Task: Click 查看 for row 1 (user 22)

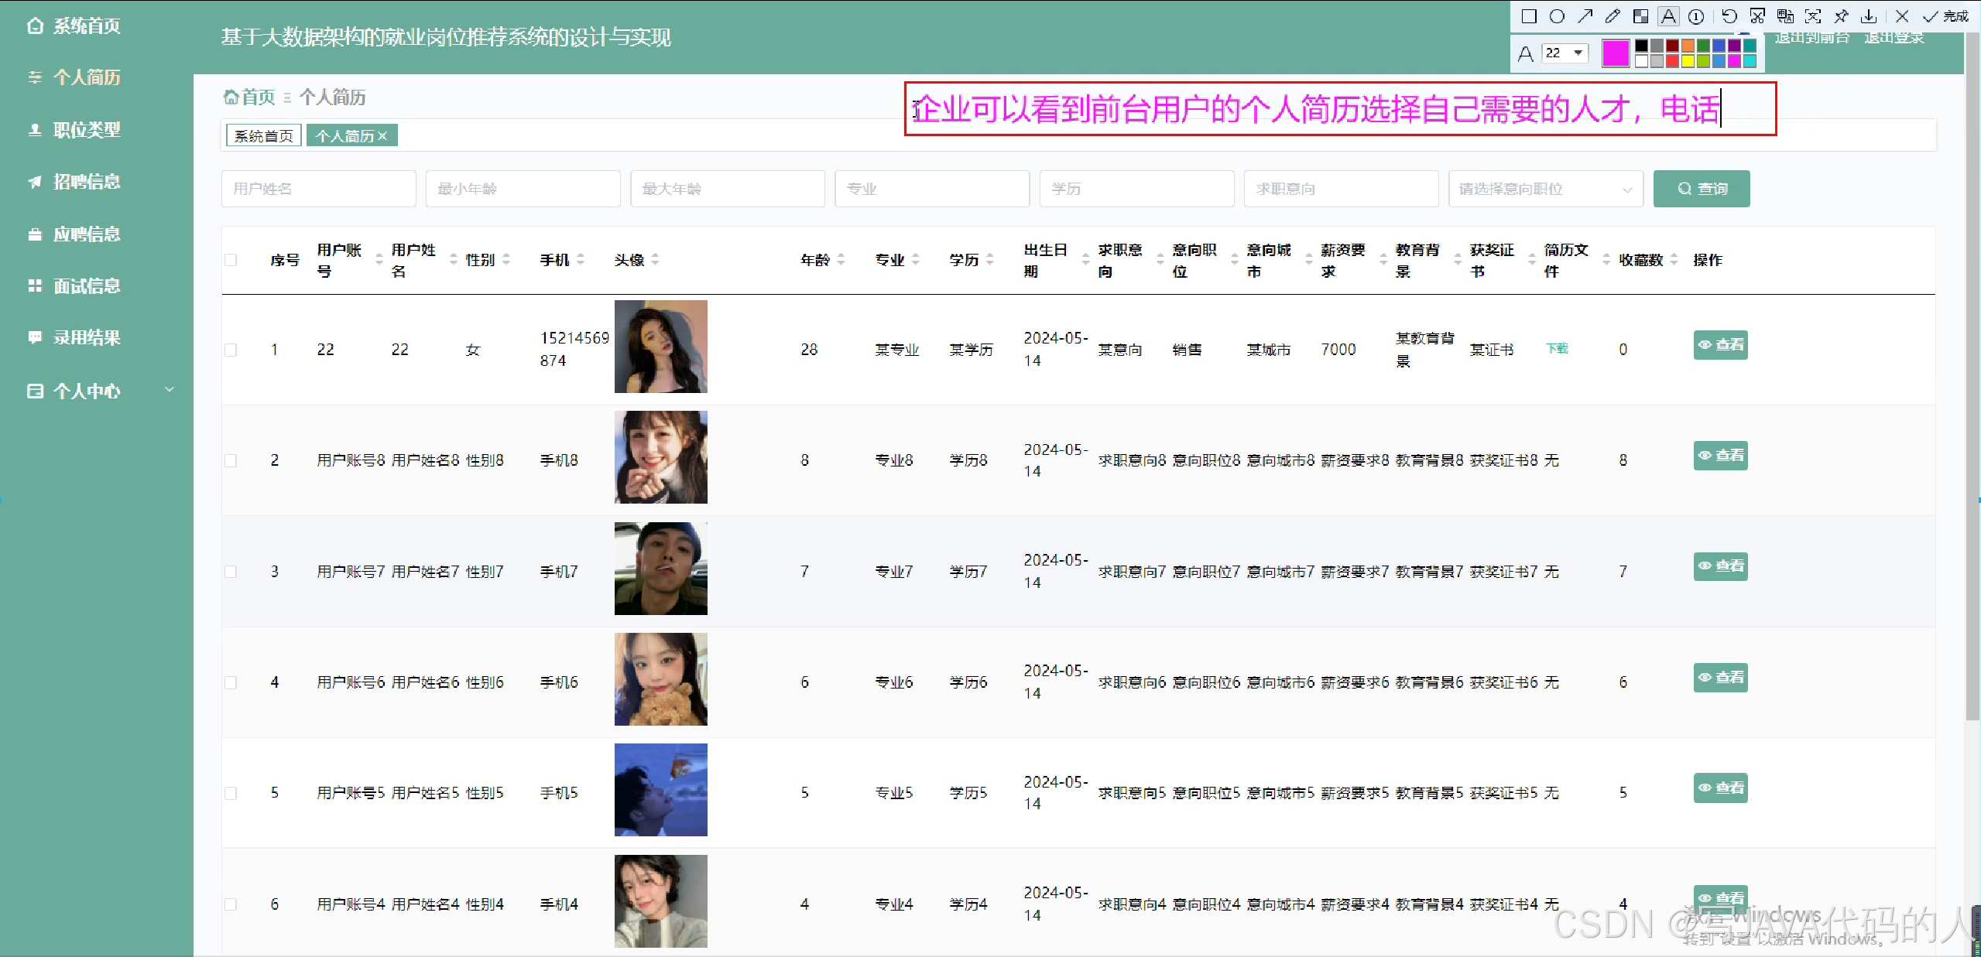Action: [1720, 345]
